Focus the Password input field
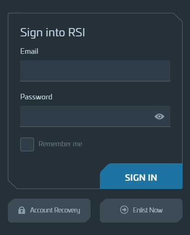The image size is (190, 235). pyautogui.click(x=95, y=116)
